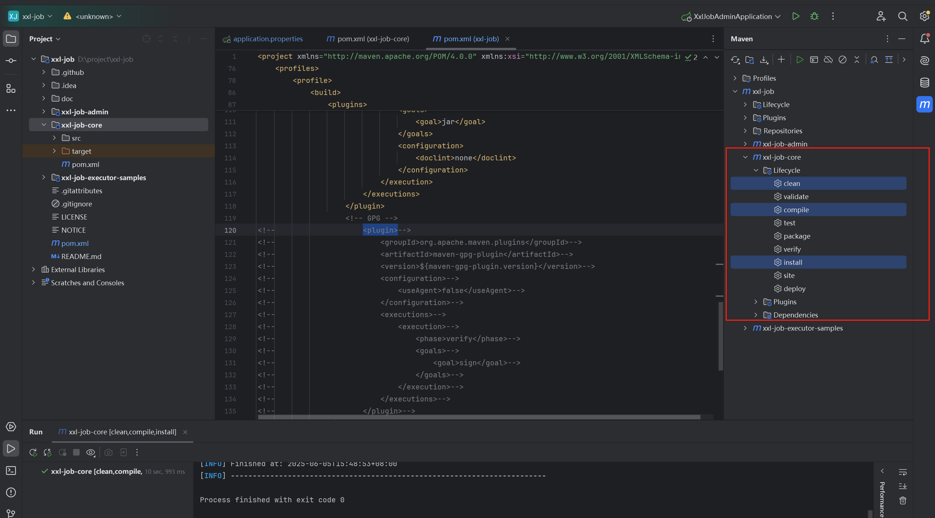Click editor horizontal scrollbar
Viewport: 935px width, 518px height.
(479, 417)
